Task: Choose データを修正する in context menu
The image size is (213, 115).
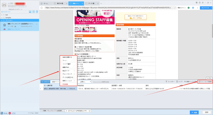Action: (68, 77)
